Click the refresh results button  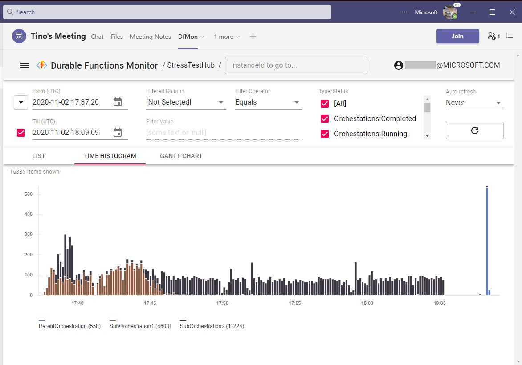click(474, 130)
